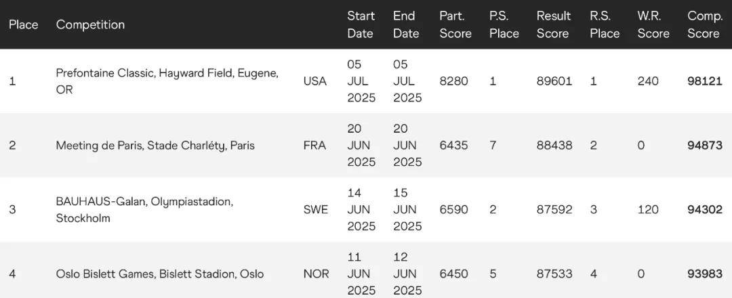Select the SWE country code cell

[x=316, y=210]
